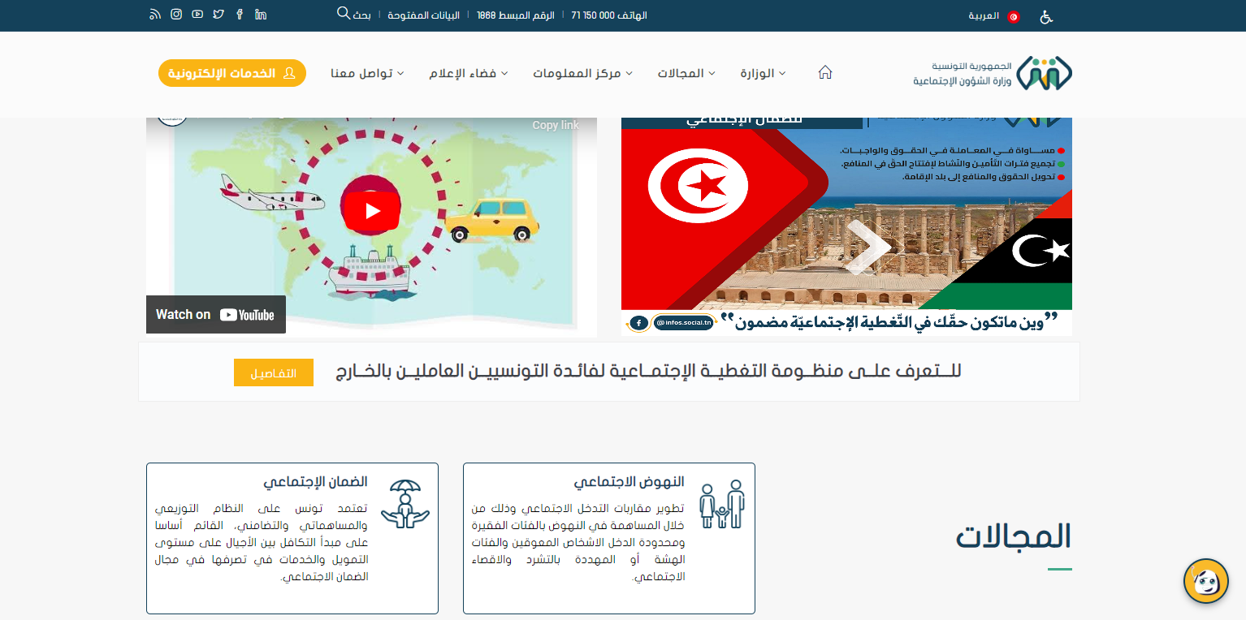The width and height of the screenshot is (1246, 620).
Task: Click the Twitter icon in top bar
Action: [218, 15]
